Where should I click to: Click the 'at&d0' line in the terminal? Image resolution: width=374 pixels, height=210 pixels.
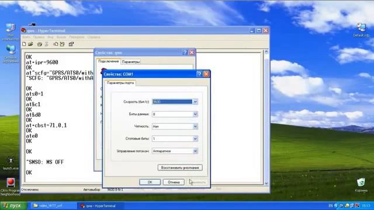pos(33,115)
